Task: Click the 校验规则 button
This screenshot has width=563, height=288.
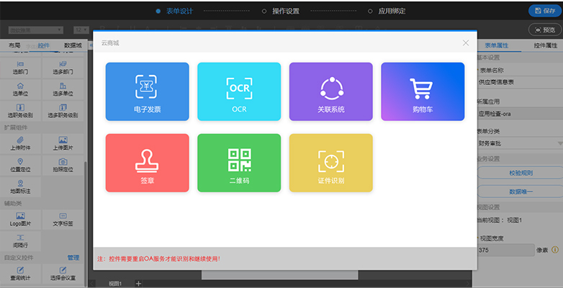Action: pyautogui.click(x=520, y=174)
